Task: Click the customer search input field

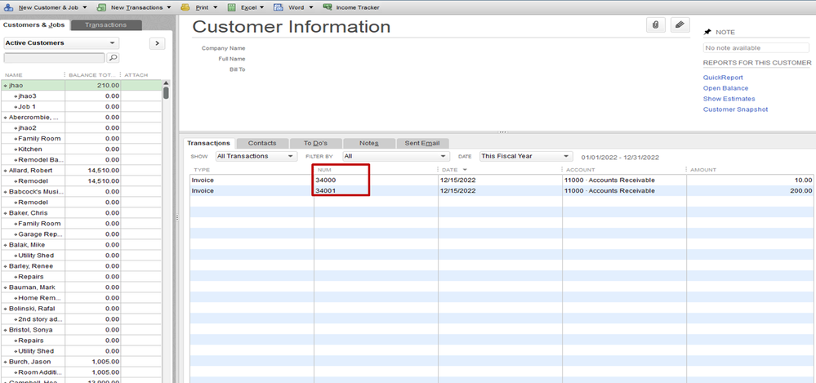Action: point(54,58)
